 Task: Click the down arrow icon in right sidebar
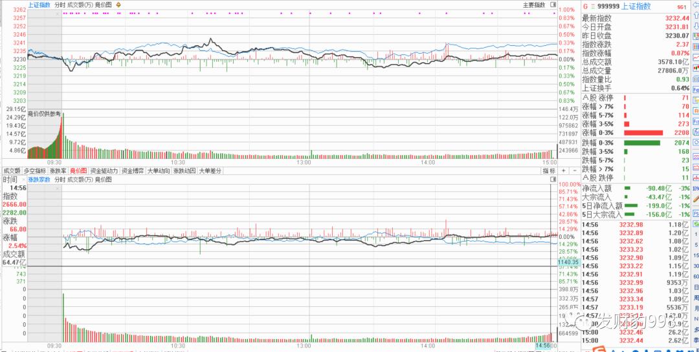click(x=695, y=25)
